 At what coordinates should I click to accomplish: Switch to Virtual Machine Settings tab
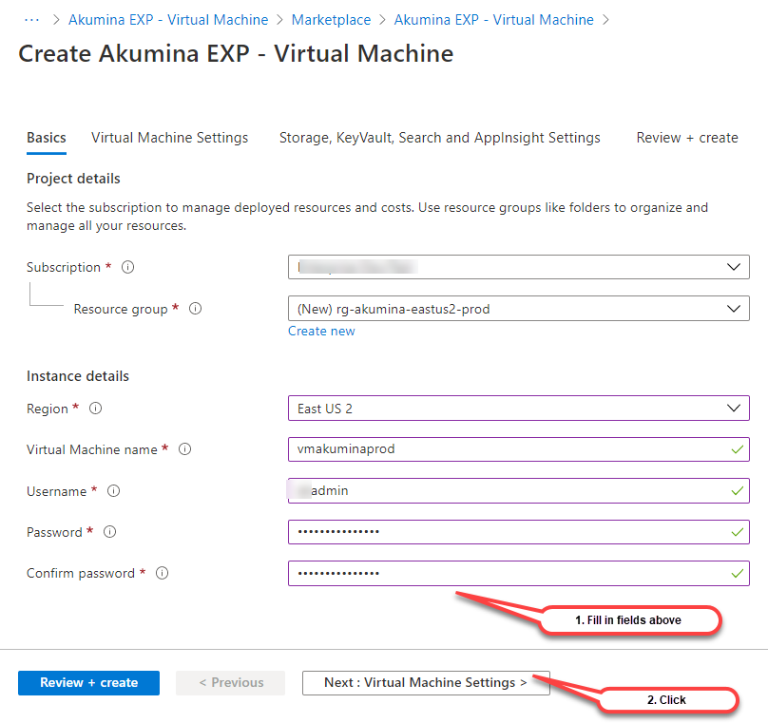tap(169, 138)
